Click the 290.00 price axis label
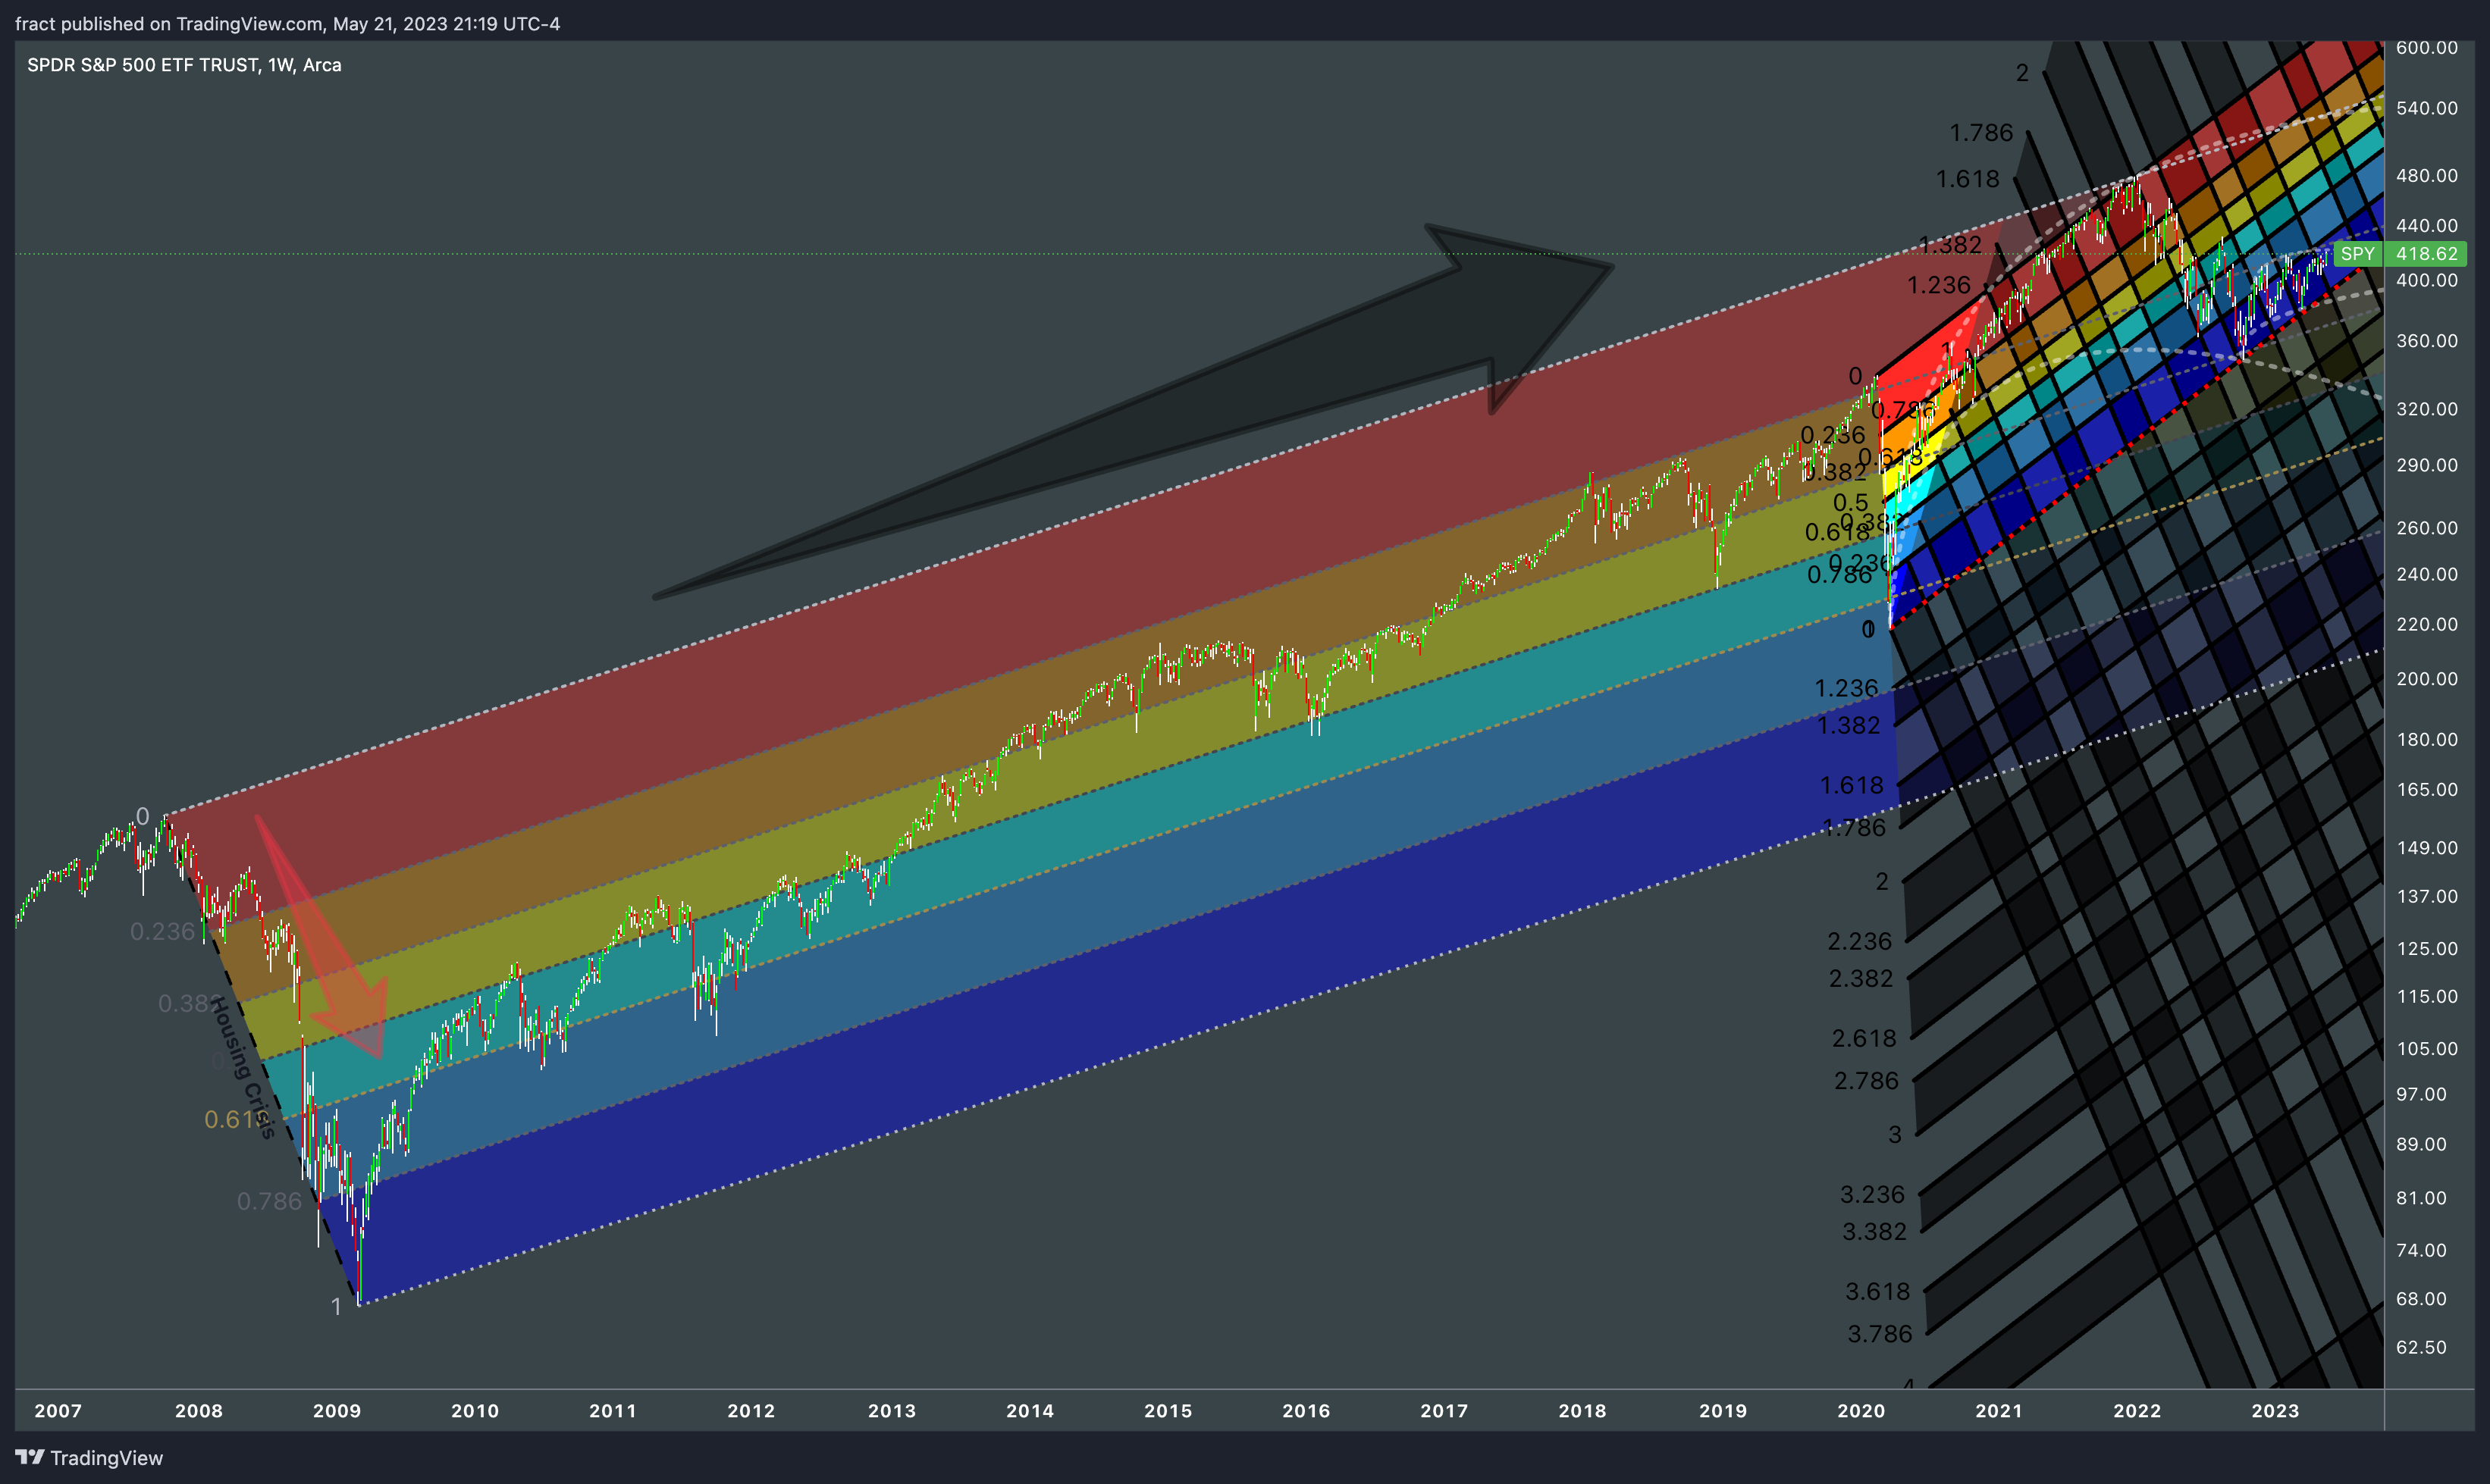This screenshot has height=1484, width=2490. (x=2426, y=465)
